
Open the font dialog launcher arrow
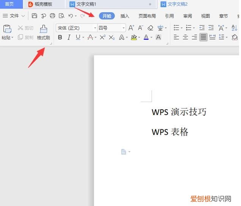(167, 44)
